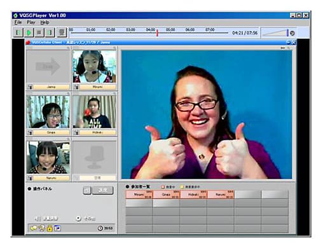The height and width of the screenshot is (243, 318).
Task: Click Hideaki's cell in participant list
Action: click(193, 195)
